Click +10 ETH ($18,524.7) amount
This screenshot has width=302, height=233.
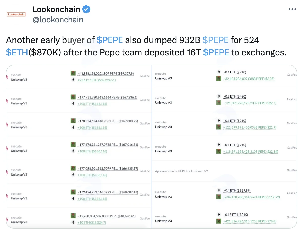[x=92, y=222]
